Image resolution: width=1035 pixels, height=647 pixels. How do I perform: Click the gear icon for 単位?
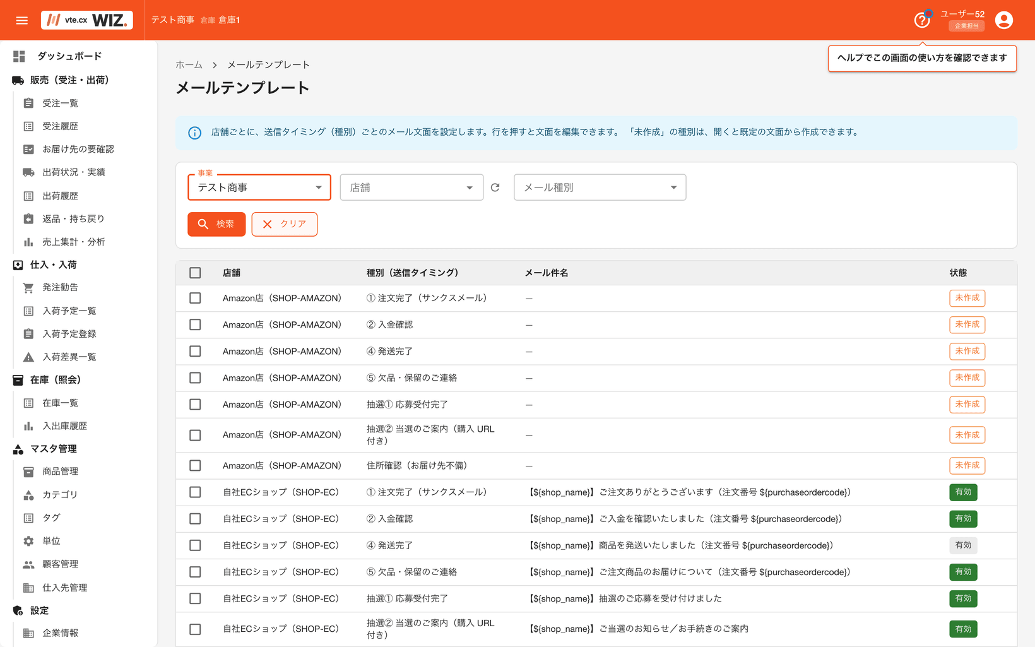pyautogui.click(x=28, y=541)
